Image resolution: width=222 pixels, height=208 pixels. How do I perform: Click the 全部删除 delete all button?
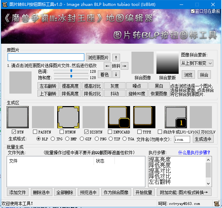pos(65,192)
